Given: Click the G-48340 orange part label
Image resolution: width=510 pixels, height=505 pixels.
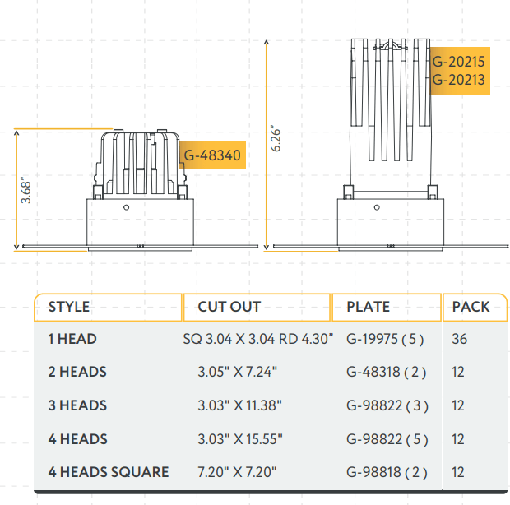Looking at the screenshot, I should tap(211, 154).
